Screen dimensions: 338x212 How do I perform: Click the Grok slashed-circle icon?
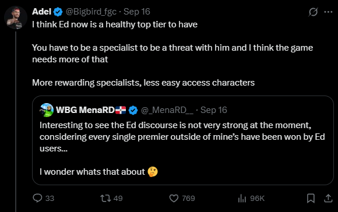pyautogui.click(x=313, y=12)
